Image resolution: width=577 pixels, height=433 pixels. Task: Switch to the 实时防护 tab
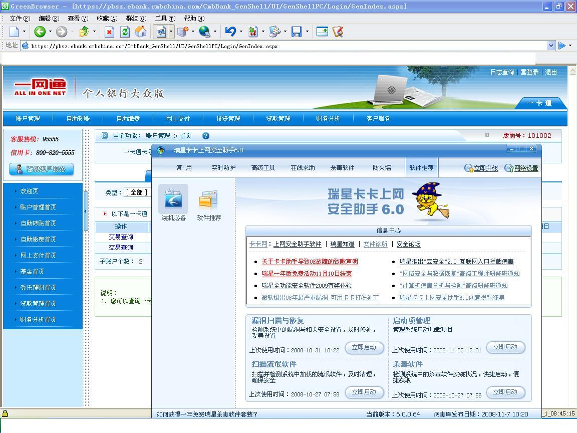[223, 168]
